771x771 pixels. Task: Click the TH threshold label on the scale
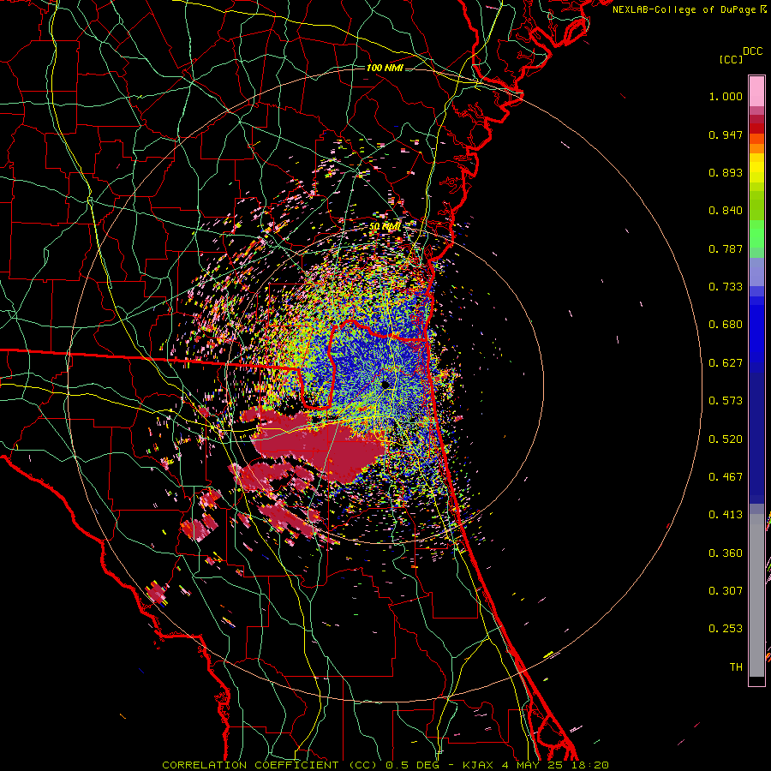736,667
